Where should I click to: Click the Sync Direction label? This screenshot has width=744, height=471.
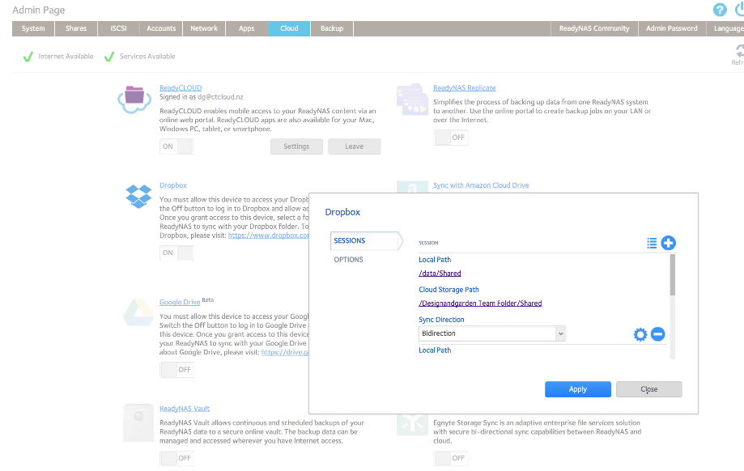coord(441,320)
